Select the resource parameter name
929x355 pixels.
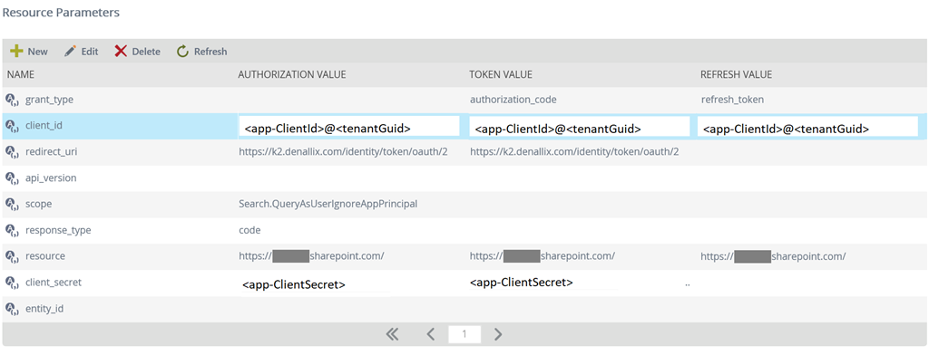pos(45,255)
